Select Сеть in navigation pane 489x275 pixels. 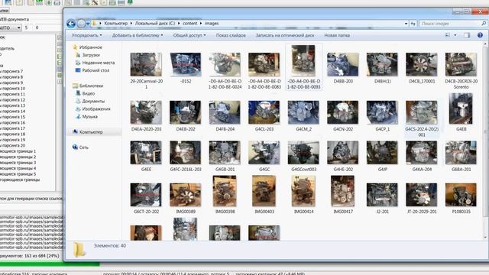83,147
